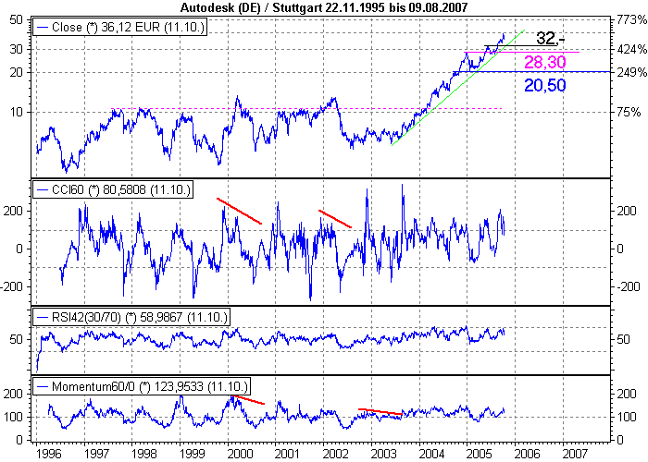648x462 pixels.
Task: Click the '75%' right axis label
Action: coord(629,112)
